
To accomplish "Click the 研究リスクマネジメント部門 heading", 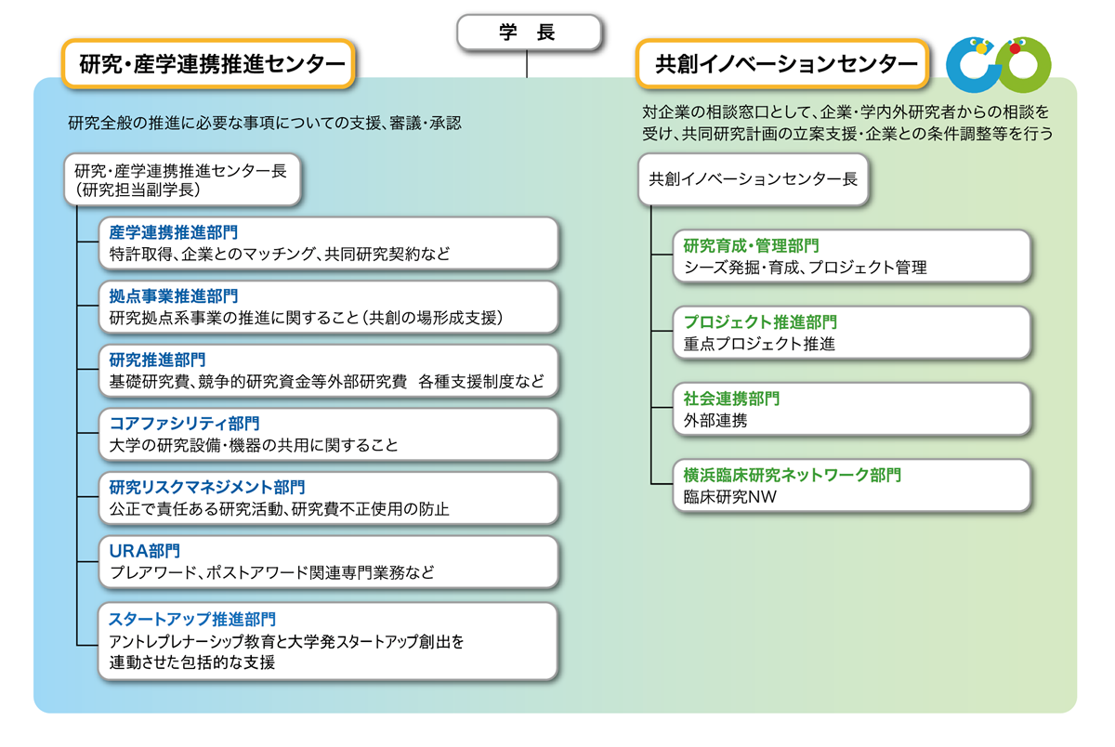I will pos(206,487).
